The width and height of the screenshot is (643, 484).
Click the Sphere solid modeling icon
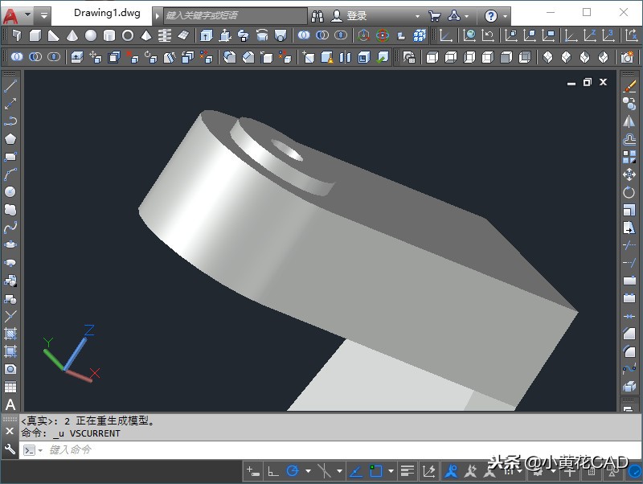[91, 35]
